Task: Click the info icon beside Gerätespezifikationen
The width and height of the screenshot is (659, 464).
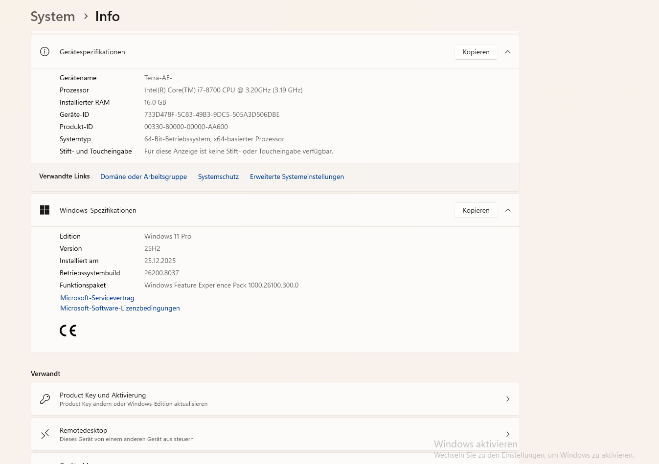Action: [x=45, y=52]
